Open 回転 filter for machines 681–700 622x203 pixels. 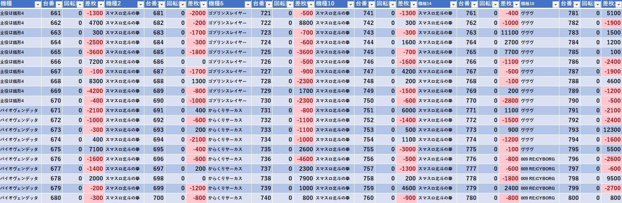[x=182, y=4]
